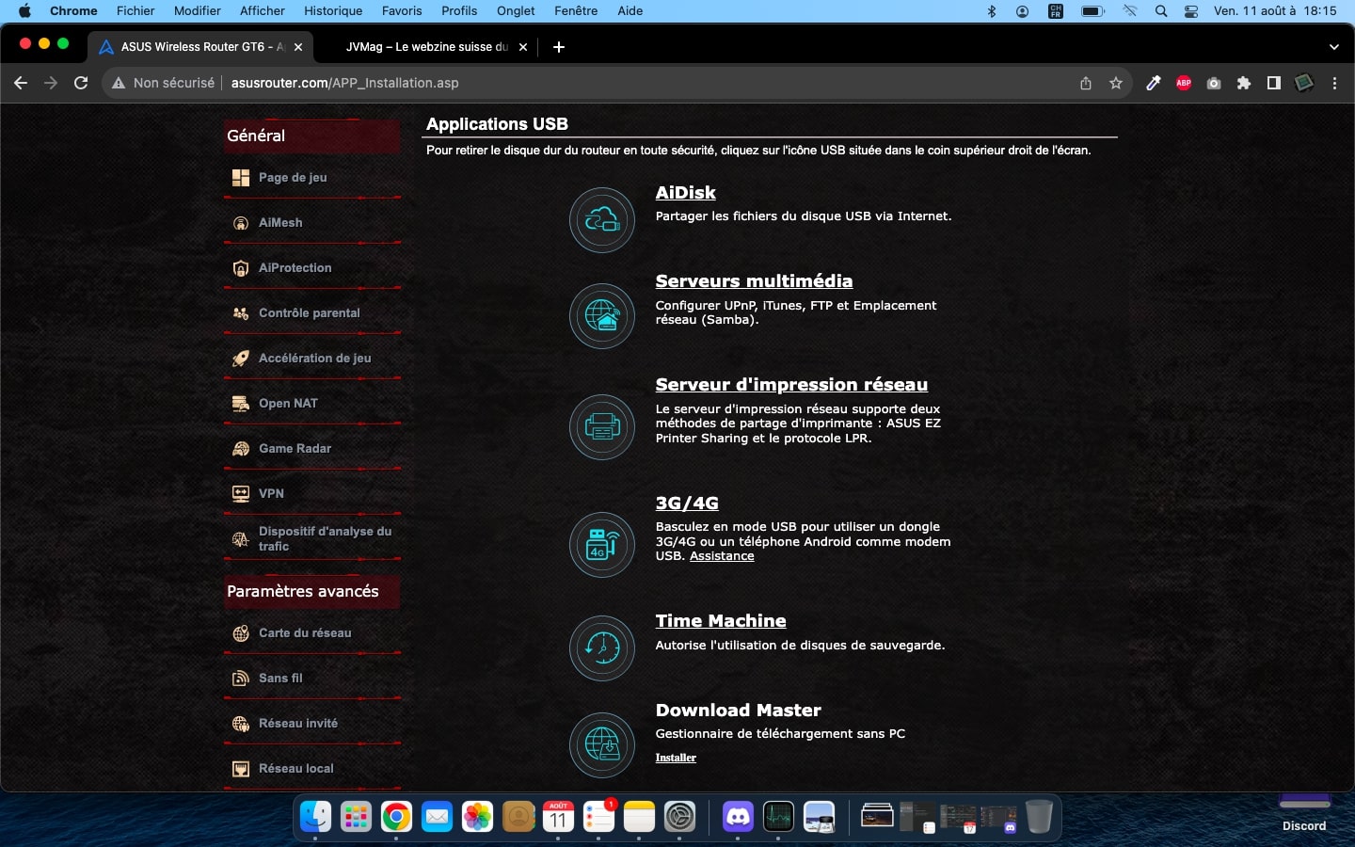Click the AiDisk heading link
1355x847 pixels.
685,192
